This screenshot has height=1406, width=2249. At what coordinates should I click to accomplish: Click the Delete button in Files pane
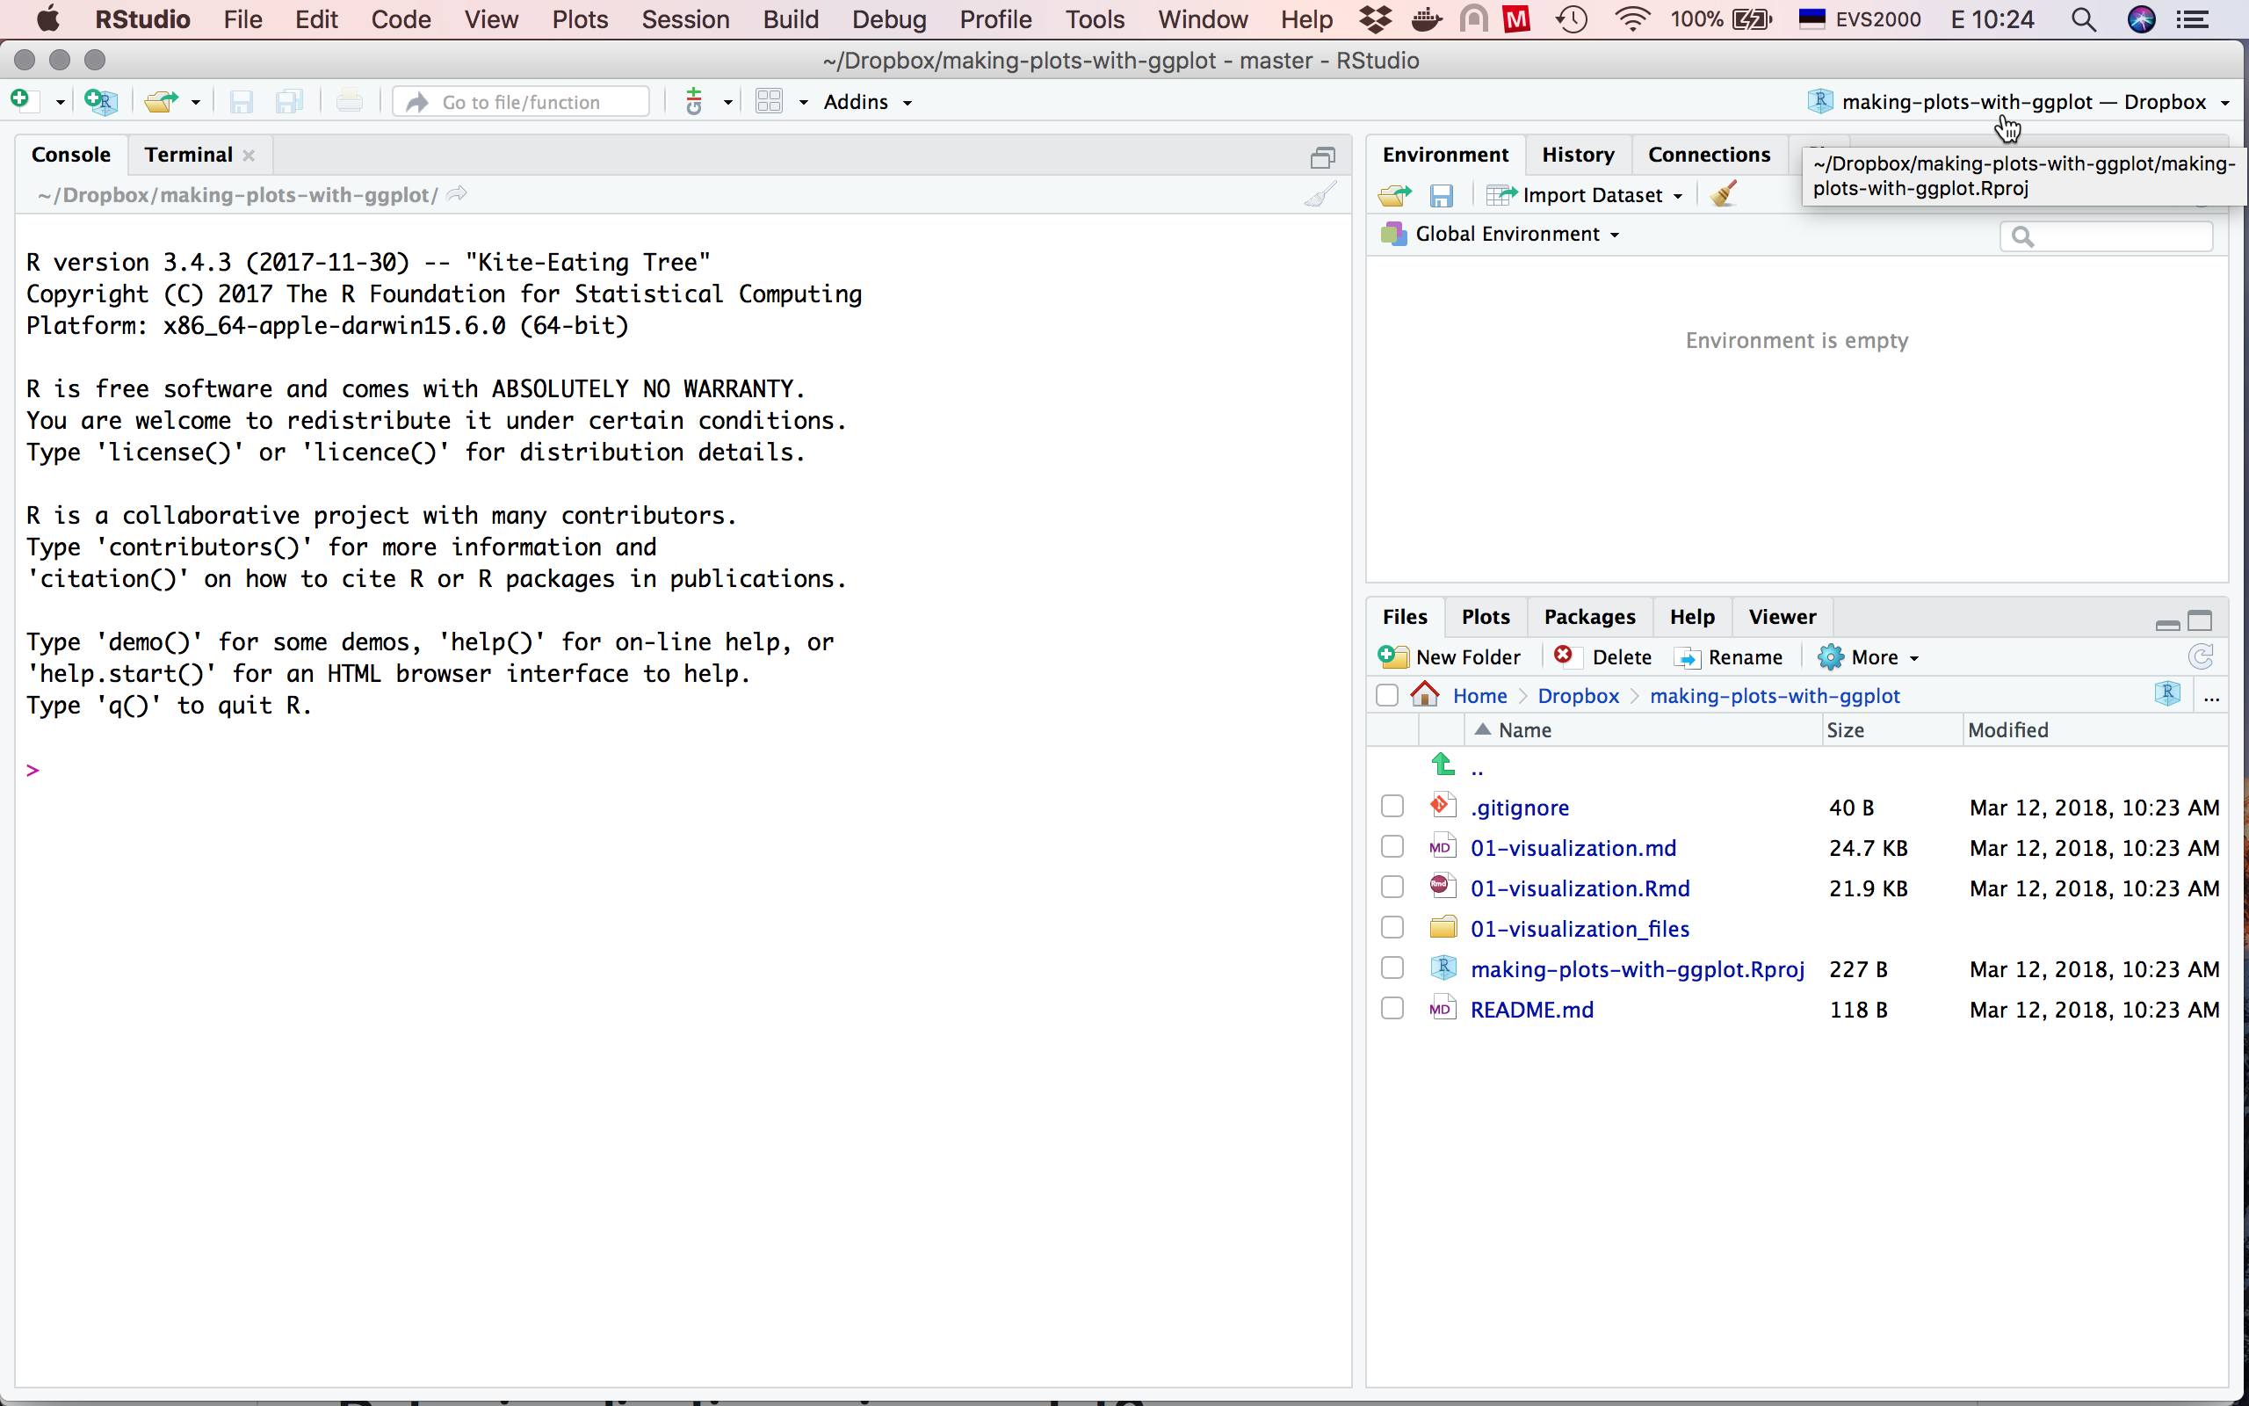(1603, 657)
